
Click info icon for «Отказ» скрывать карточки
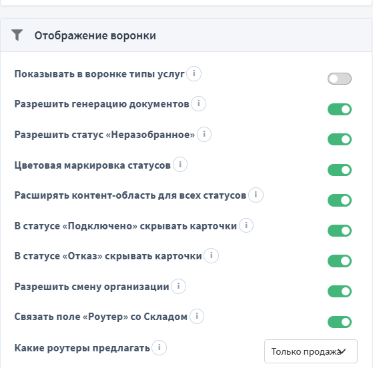[x=212, y=256]
